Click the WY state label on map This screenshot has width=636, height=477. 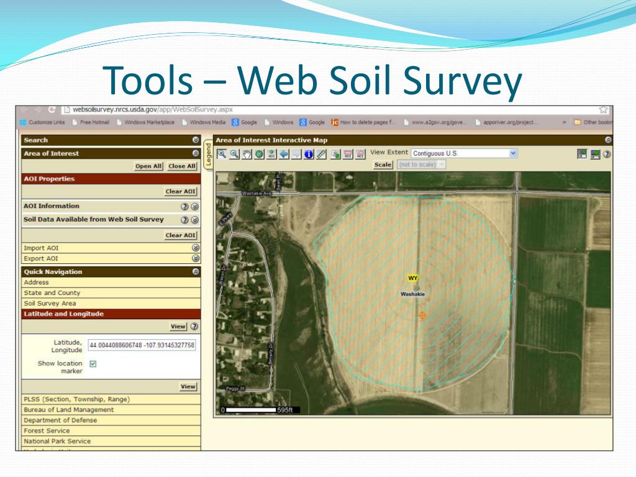(x=412, y=278)
